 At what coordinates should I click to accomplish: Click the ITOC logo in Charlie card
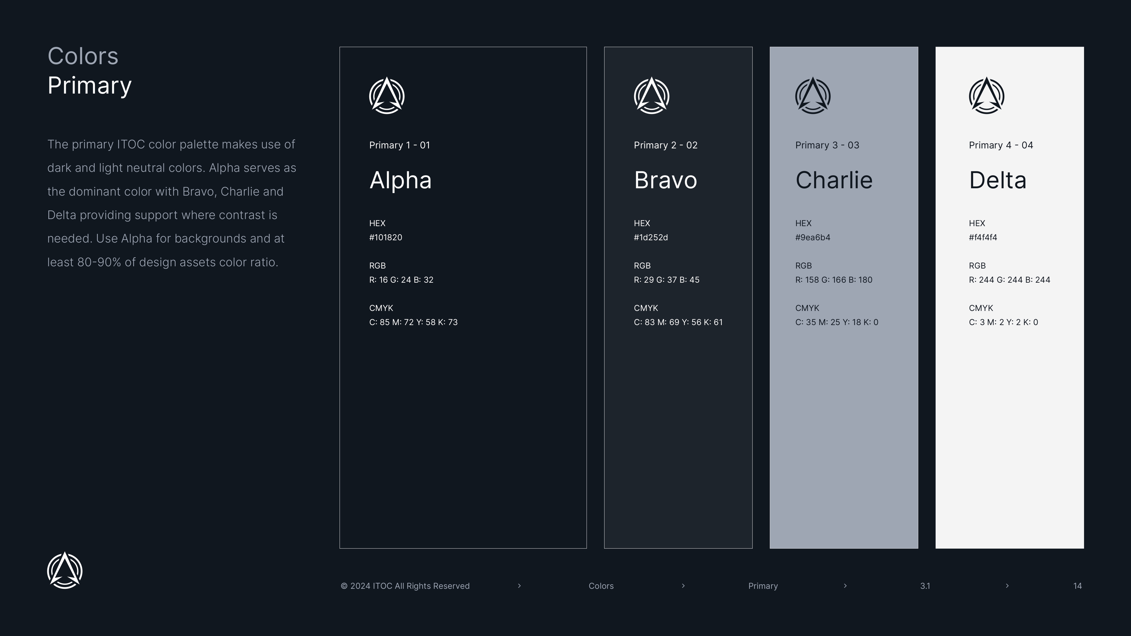point(813,96)
